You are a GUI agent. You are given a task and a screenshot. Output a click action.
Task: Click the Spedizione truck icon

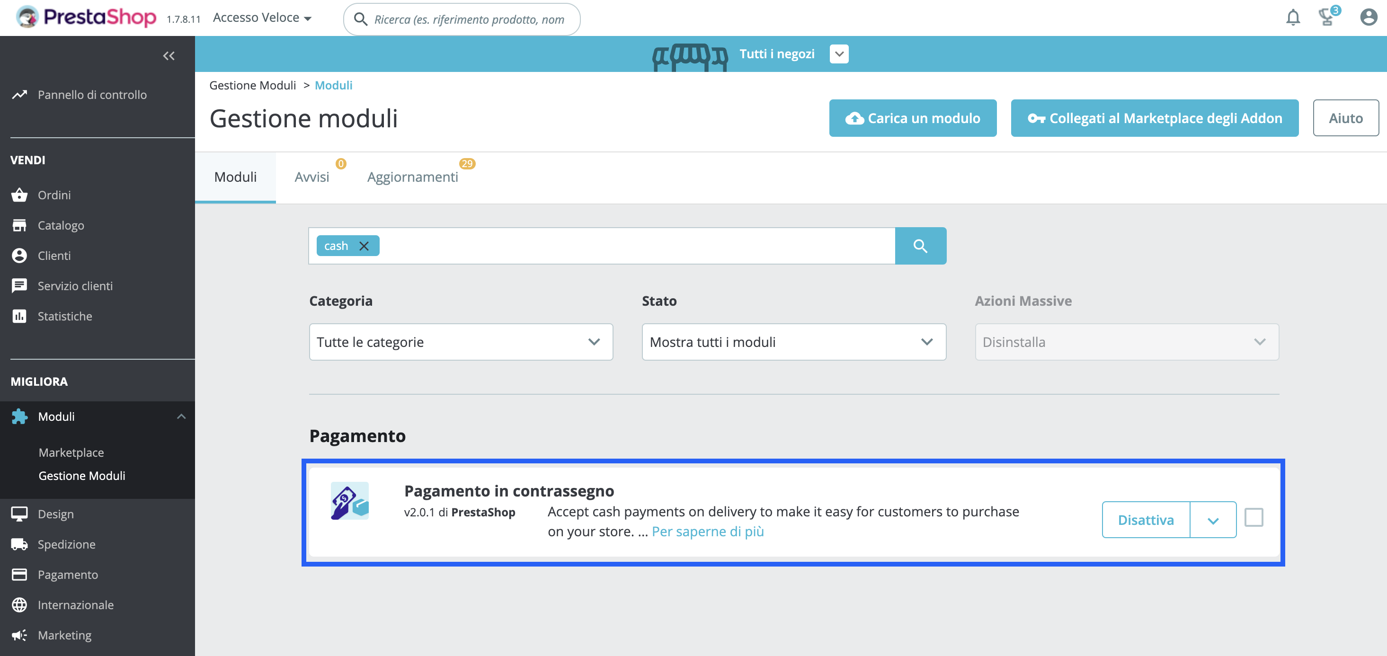click(19, 544)
